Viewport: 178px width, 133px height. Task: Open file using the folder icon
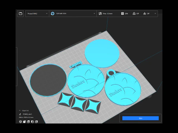click(x=20, y=14)
